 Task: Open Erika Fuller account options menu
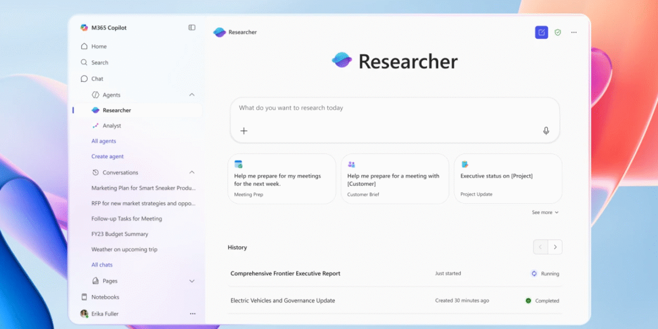click(x=193, y=313)
